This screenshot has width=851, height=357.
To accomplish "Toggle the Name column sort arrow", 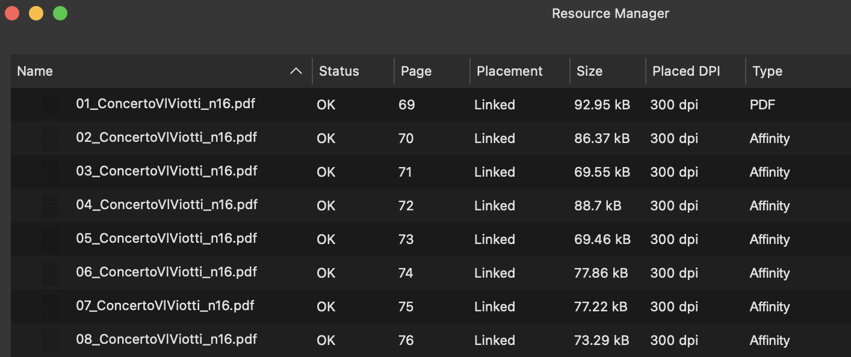I will [x=296, y=71].
